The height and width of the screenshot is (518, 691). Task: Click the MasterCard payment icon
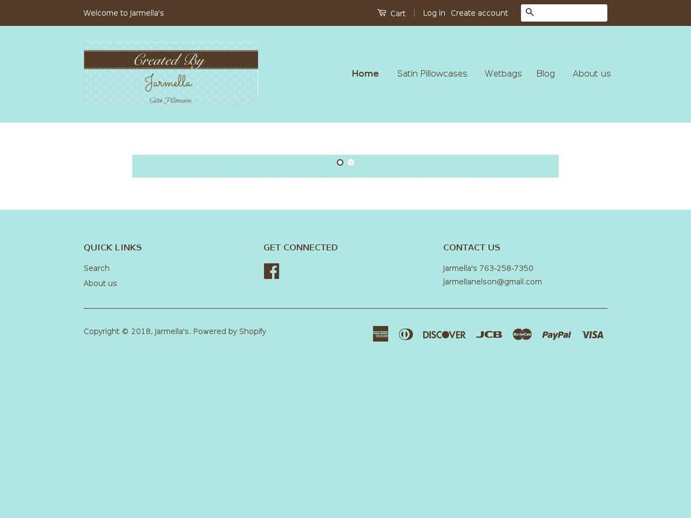tap(523, 335)
